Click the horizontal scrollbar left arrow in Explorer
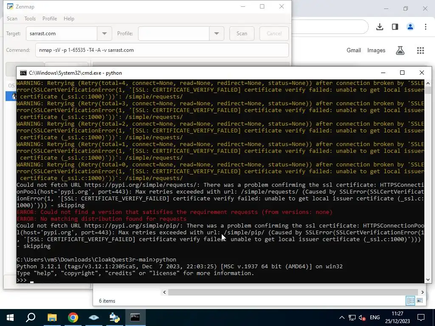Screen dimensions: 435x326 click(164, 292)
